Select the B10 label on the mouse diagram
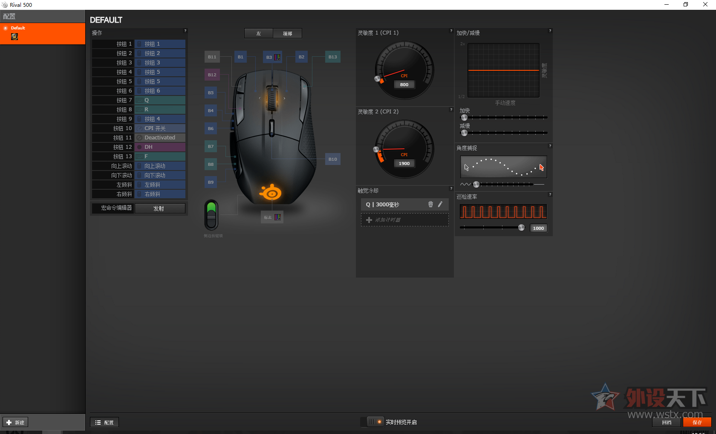 click(332, 159)
